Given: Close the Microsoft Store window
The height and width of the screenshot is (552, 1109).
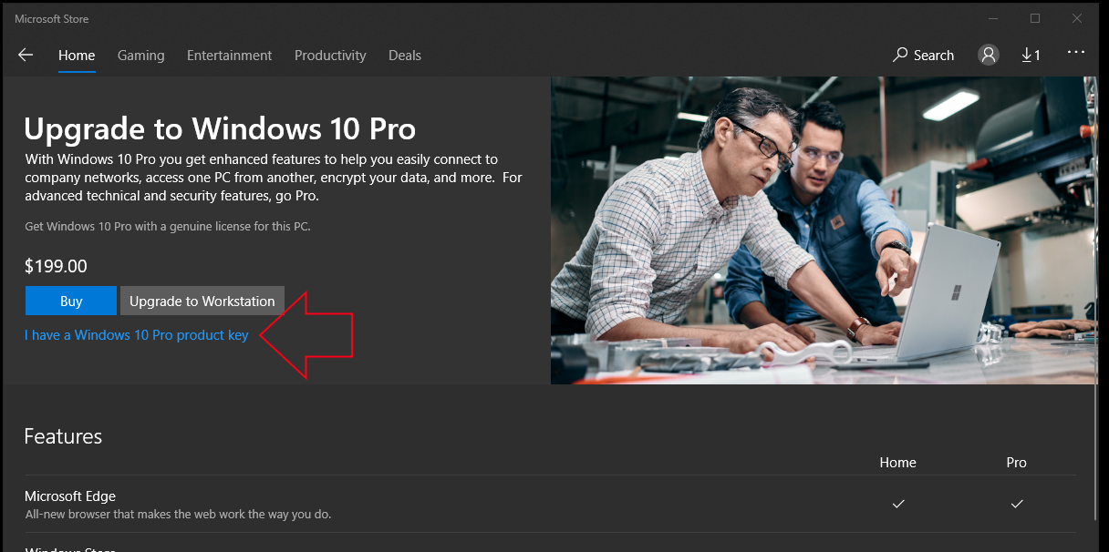Looking at the screenshot, I should (1079, 18).
